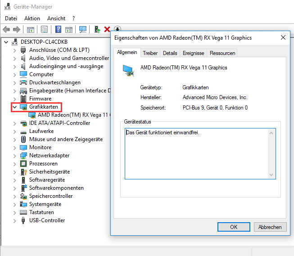Screen dimensions: 294x256
Task: Scan for hardware changes via monitor icon
Action: [x=83, y=29]
